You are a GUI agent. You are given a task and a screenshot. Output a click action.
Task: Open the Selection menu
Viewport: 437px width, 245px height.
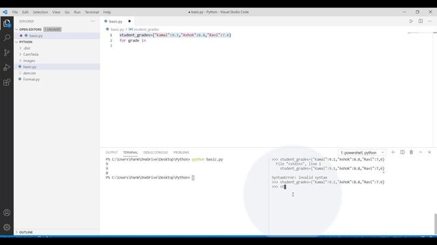point(40,12)
